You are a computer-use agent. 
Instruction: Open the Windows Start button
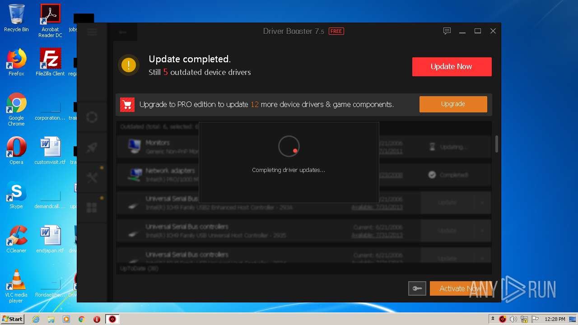13,319
